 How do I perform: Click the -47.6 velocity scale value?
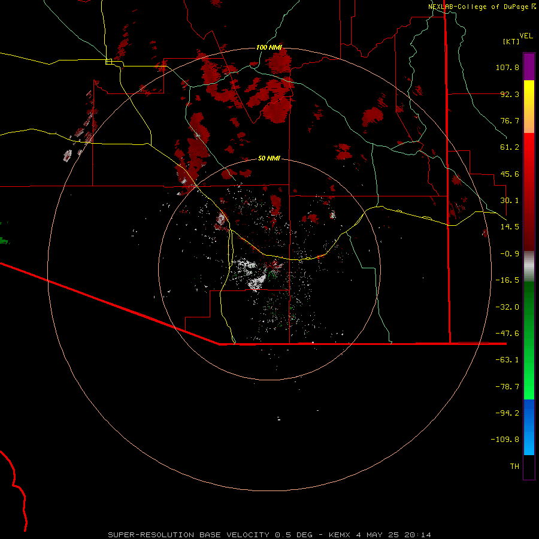tap(507, 334)
